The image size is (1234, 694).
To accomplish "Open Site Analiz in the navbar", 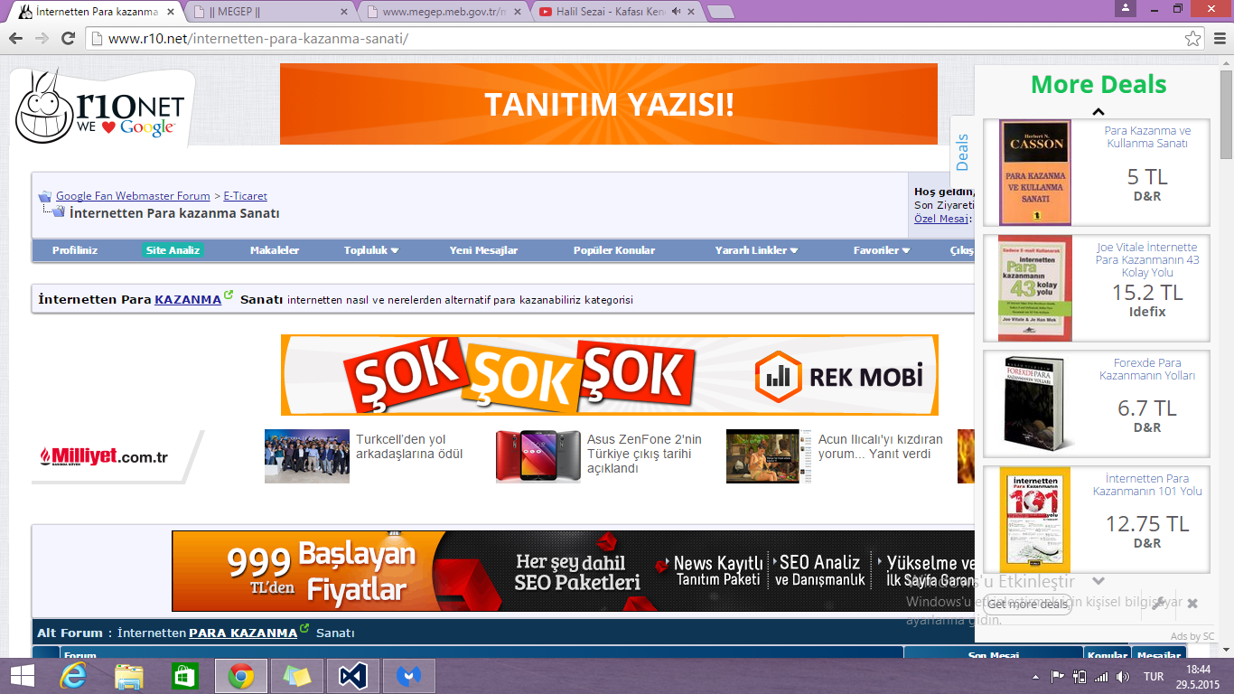I will click(x=173, y=250).
